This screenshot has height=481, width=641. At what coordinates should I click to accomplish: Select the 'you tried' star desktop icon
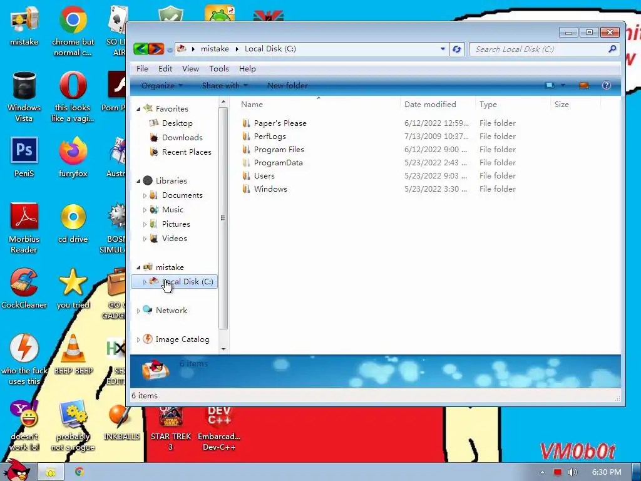[73, 289]
